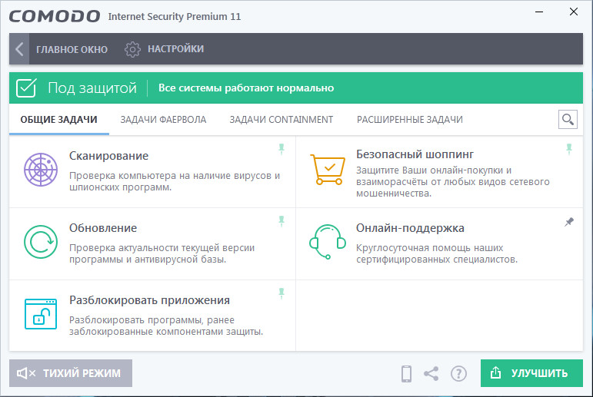Open the Обновление task title
Screen dimensions: 593x397
103,228
